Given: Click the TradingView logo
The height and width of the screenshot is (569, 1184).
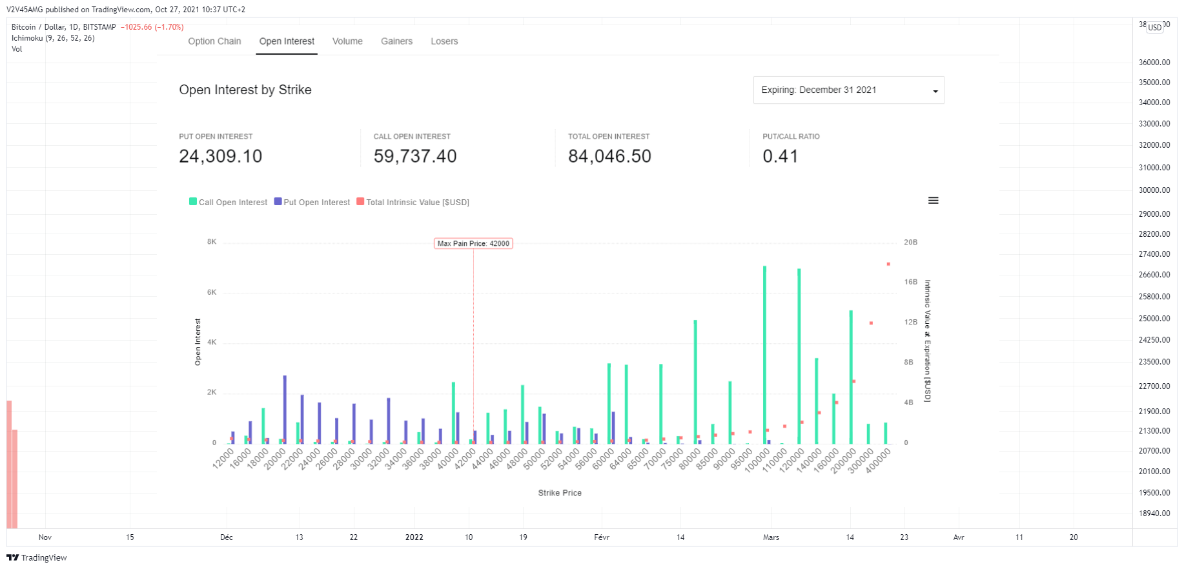Looking at the screenshot, I should pos(37,557).
